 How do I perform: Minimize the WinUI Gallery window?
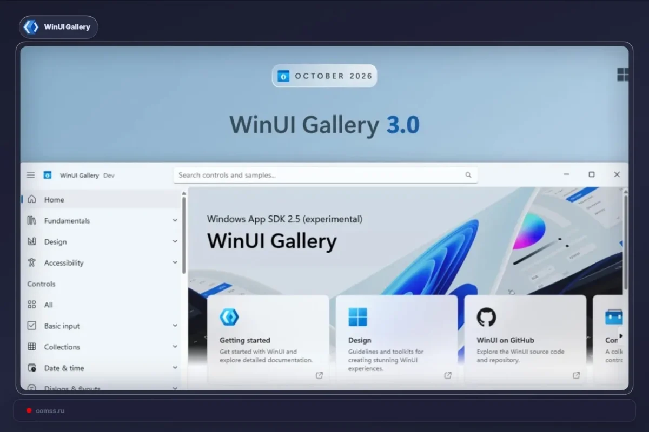click(x=566, y=174)
